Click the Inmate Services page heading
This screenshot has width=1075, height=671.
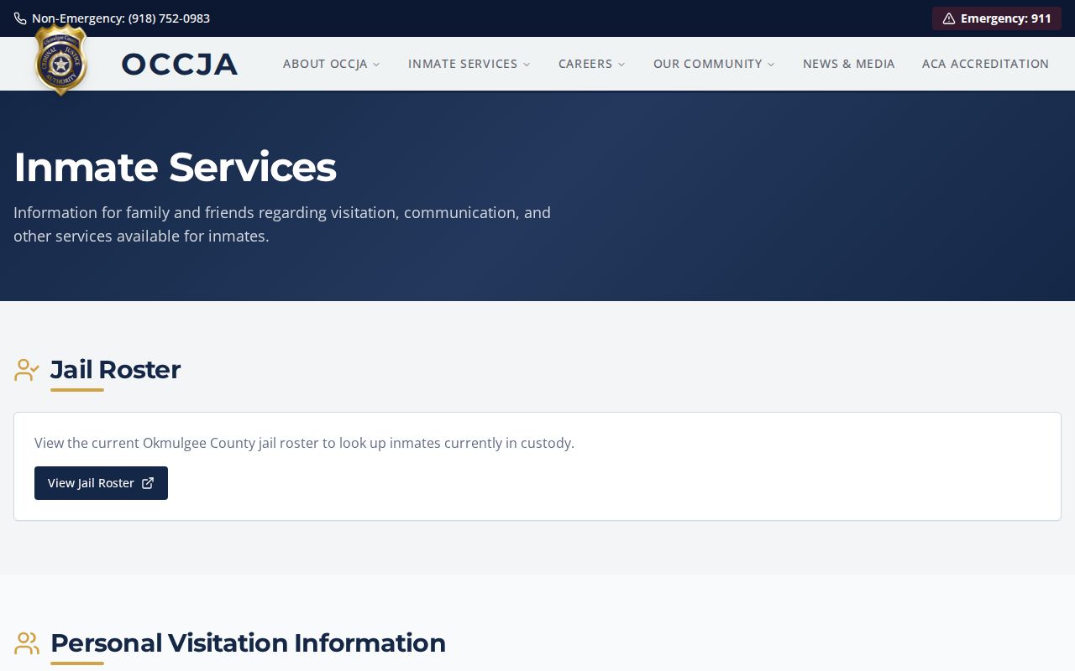pos(175,167)
